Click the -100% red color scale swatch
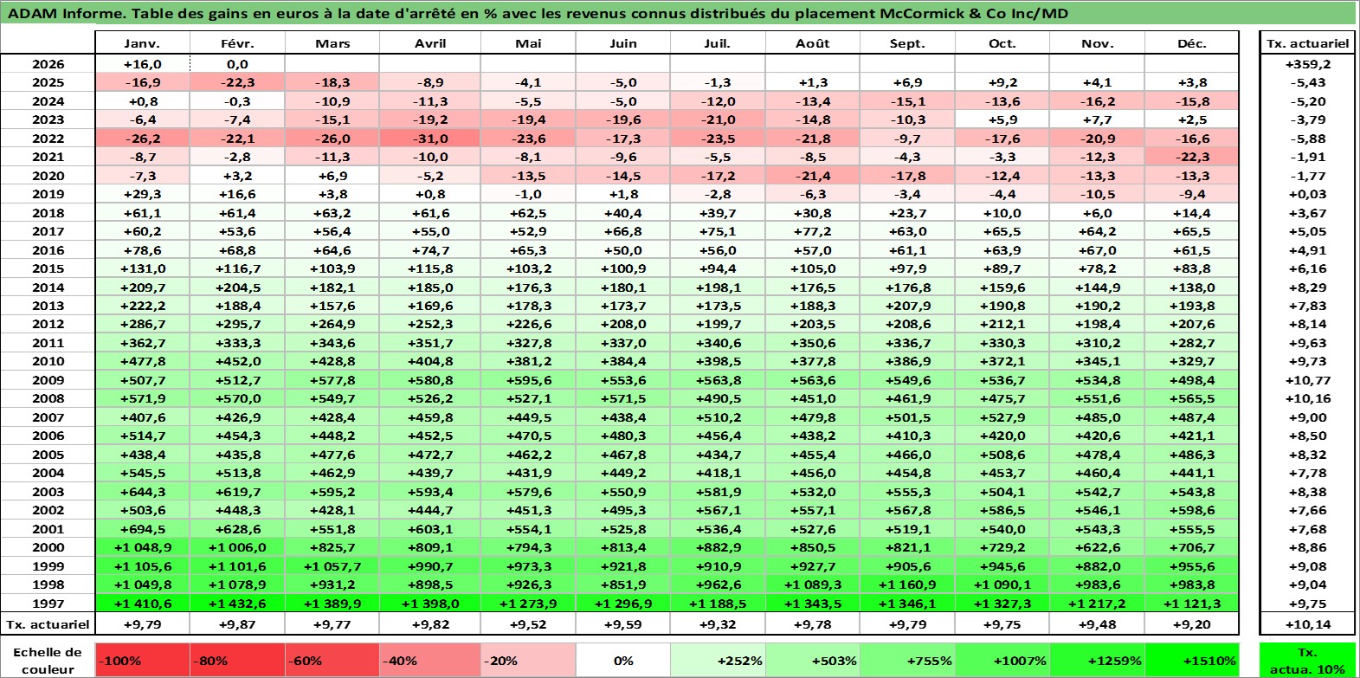This screenshot has height=678, width=1360. point(142,660)
